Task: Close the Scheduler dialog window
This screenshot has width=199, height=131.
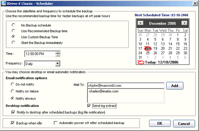Action: [x=195, y=3]
